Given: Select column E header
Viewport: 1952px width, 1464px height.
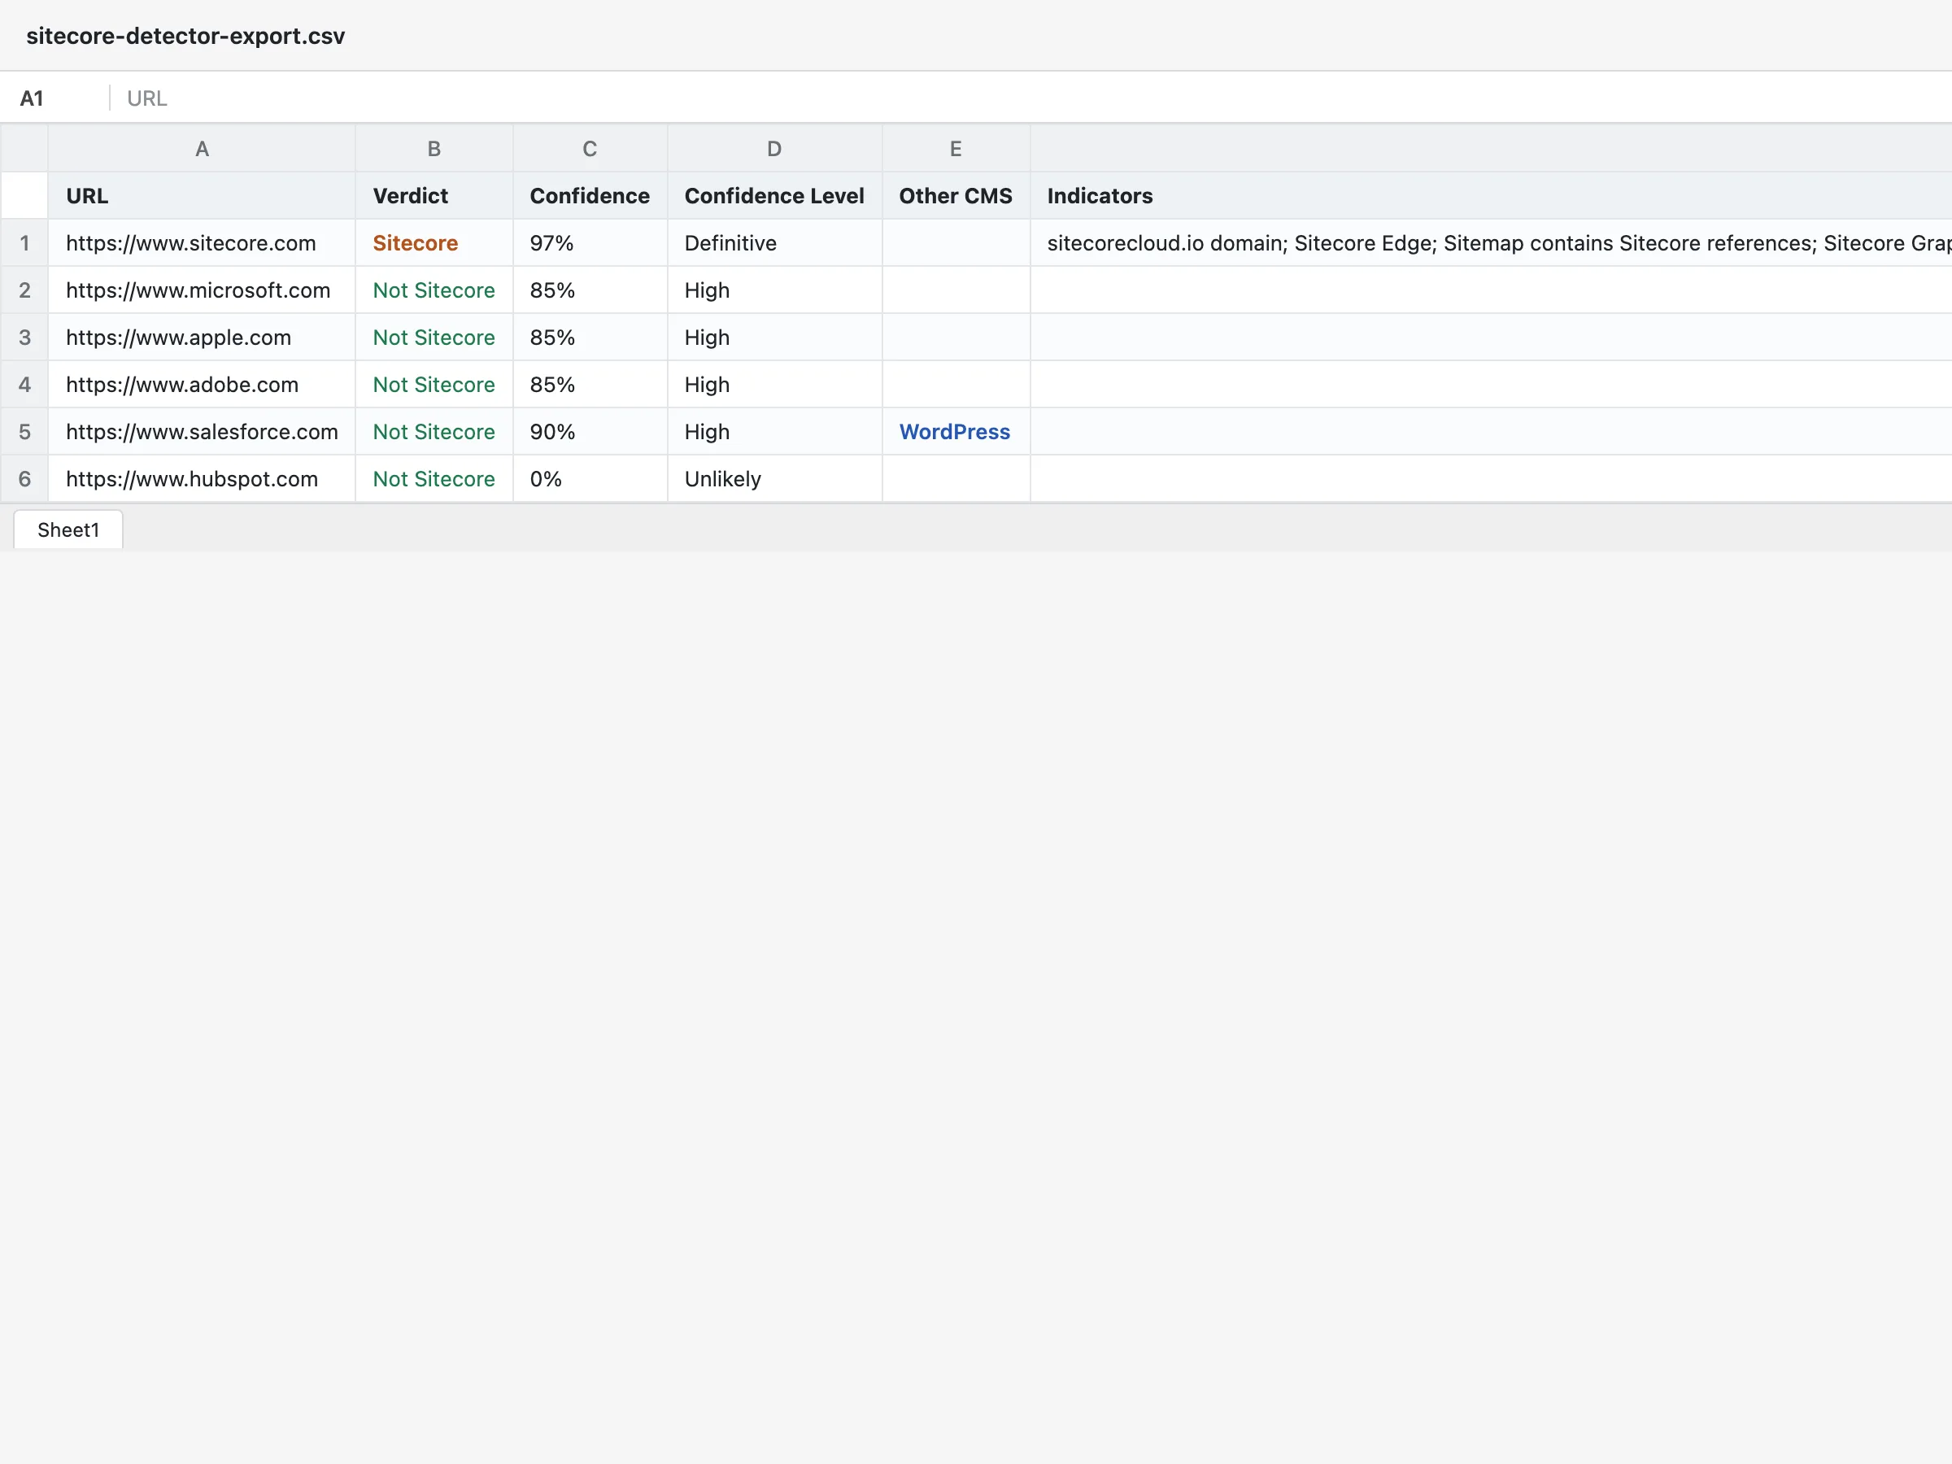Looking at the screenshot, I should [x=956, y=148].
